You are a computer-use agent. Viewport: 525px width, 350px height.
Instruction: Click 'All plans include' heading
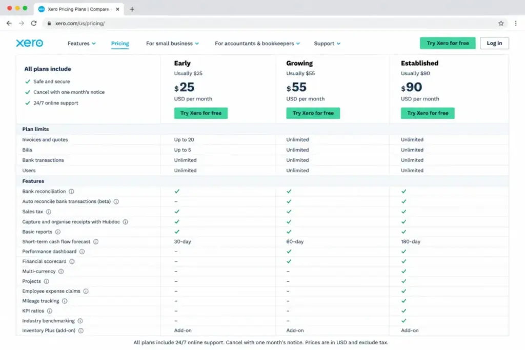tap(48, 69)
